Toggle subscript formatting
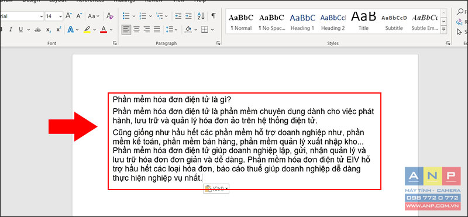Viewport: 468px width, 217px height. 49,30
